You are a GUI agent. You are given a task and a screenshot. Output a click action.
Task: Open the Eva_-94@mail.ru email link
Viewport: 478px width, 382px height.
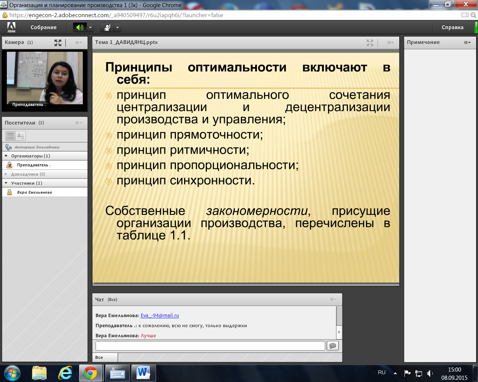(x=160, y=316)
